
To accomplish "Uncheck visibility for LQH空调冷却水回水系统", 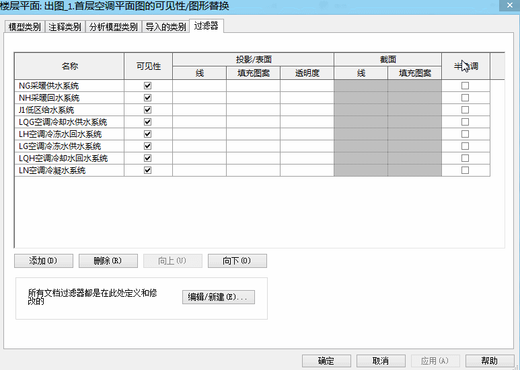I will click(x=147, y=158).
